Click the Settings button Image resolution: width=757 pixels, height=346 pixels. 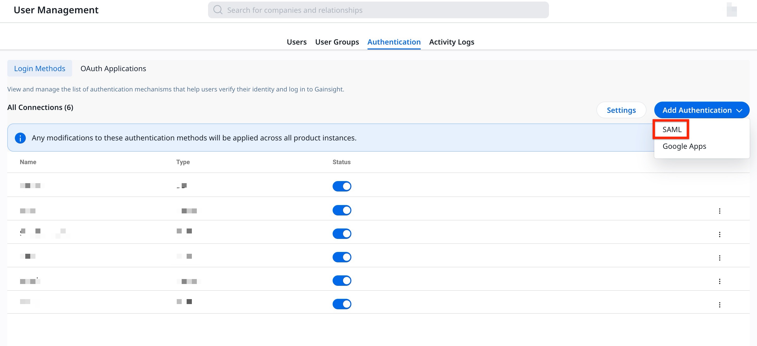(x=621, y=110)
